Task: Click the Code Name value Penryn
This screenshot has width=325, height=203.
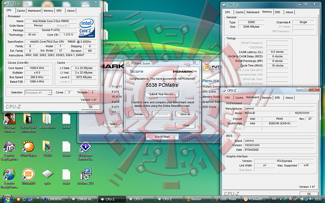Action: (x=38, y=26)
